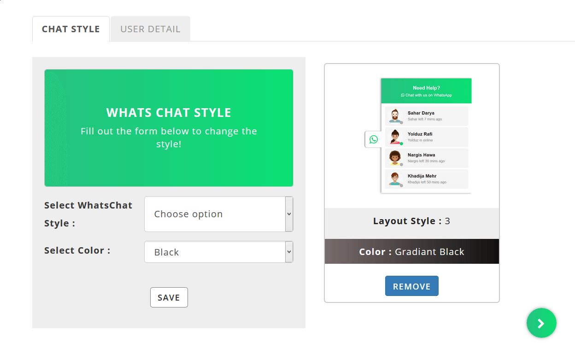Expand the Black color dropdown arrow

(x=289, y=252)
